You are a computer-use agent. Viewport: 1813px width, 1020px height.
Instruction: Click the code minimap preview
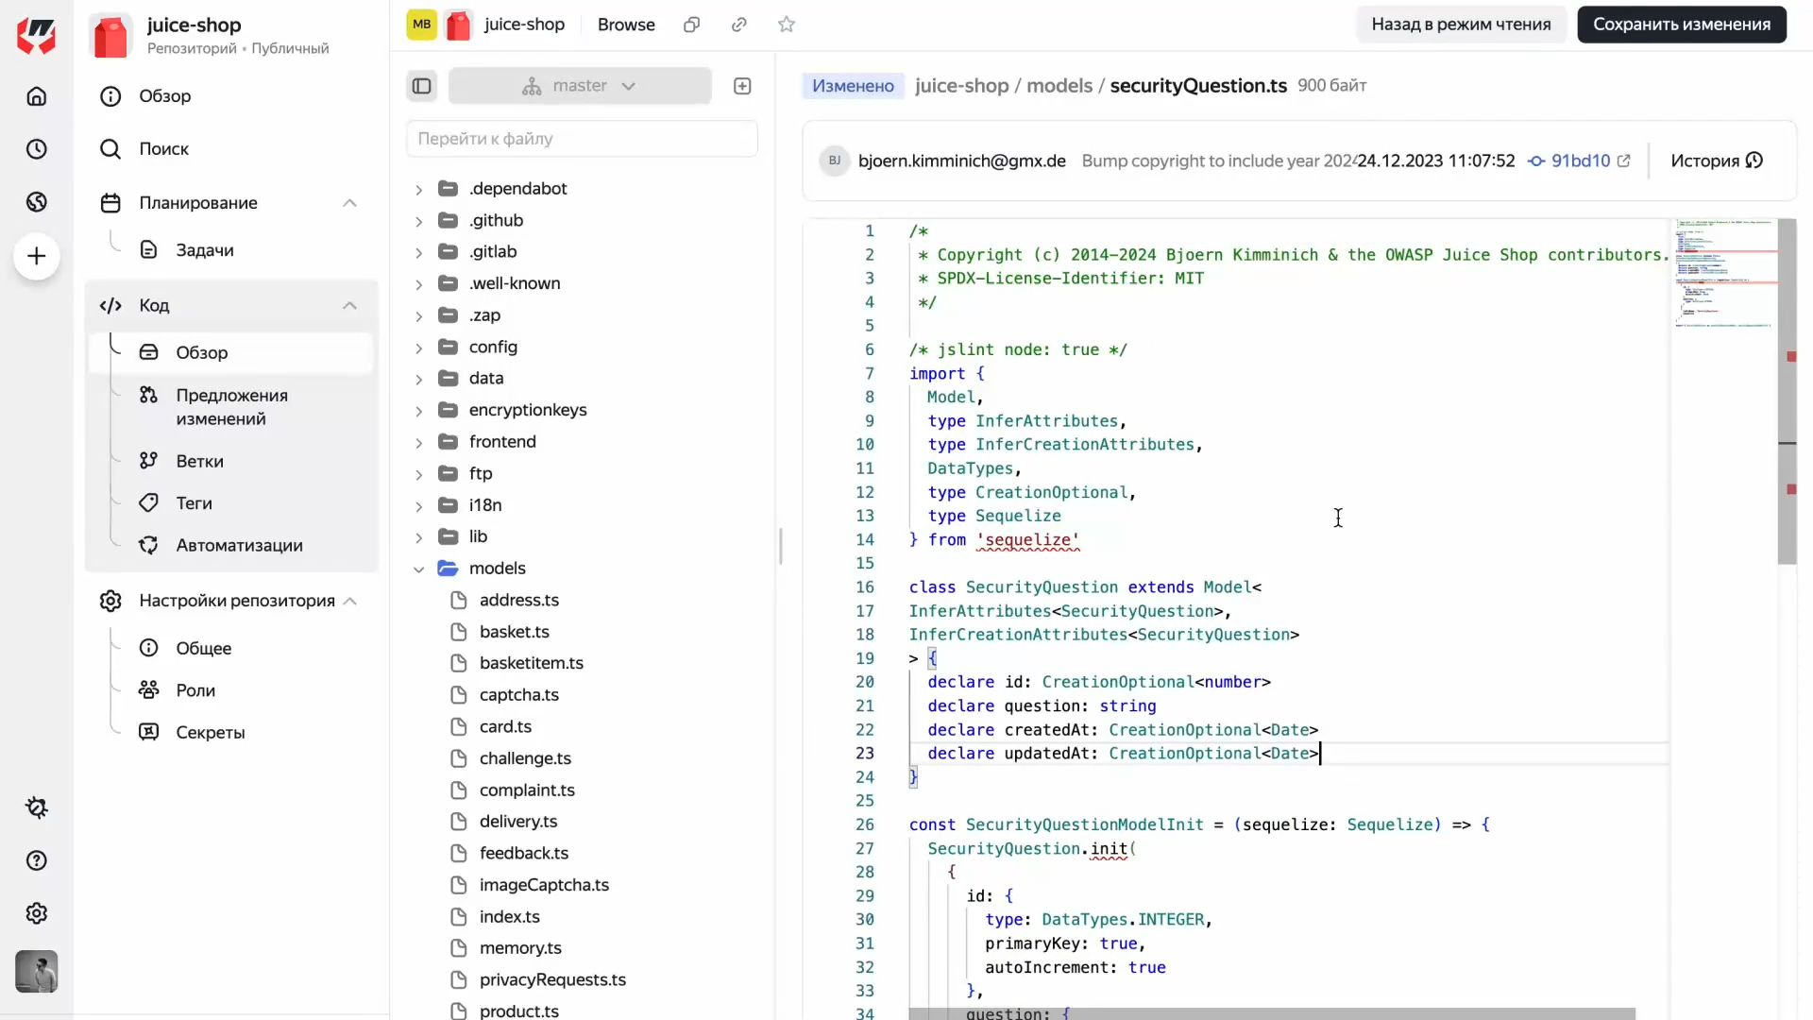[x=1724, y=274]
